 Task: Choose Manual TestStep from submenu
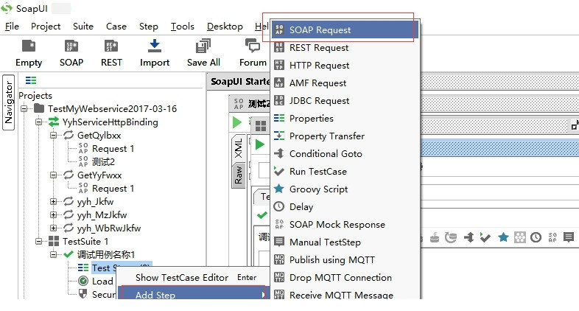(345, 242)
